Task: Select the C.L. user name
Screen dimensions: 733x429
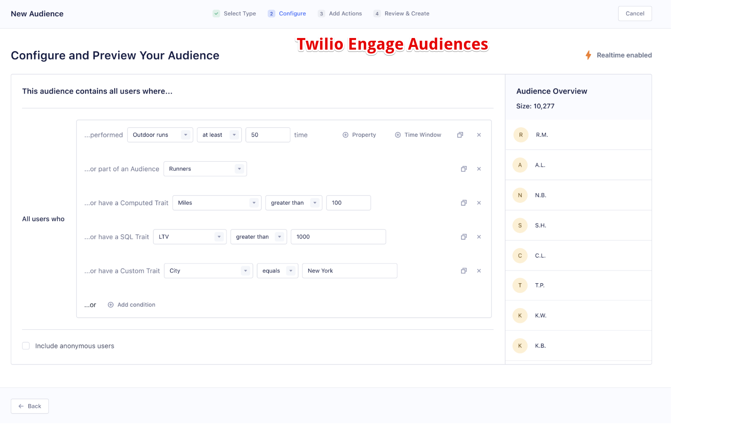Action: [x=540, y=256]
